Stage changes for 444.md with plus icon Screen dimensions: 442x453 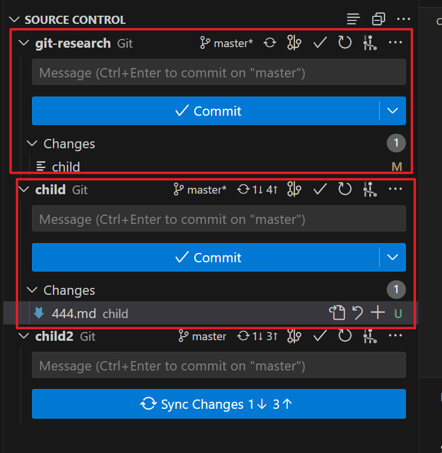click(x=378, y=313)
